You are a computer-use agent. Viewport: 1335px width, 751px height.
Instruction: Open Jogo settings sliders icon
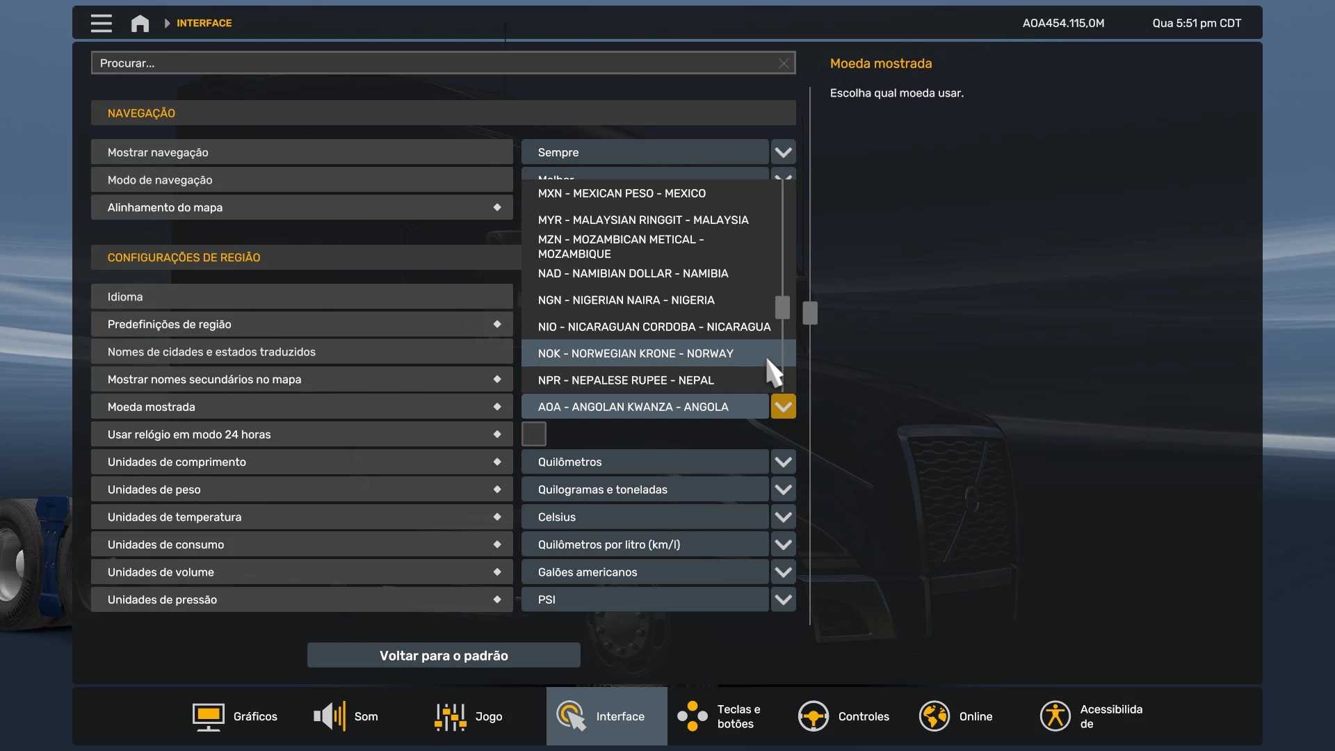pyautogui.click(x=450, y=716)
